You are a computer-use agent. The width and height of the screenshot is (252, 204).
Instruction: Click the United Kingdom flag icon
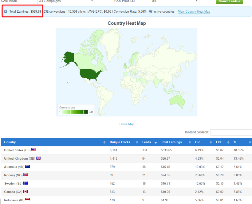pyautogui.click(x=38, y=158)
